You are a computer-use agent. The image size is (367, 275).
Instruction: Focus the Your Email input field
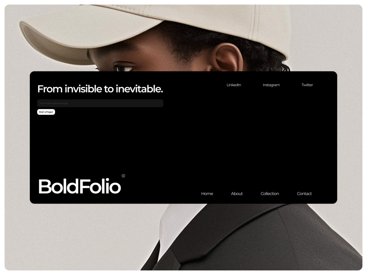point(100,103)
